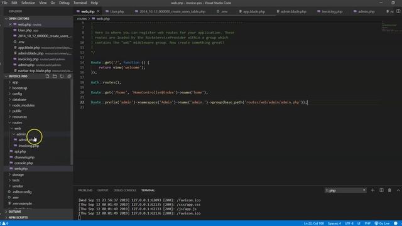Open the Debug menu
The height and width of the screenshot is (226, 402).
point(64,3)
